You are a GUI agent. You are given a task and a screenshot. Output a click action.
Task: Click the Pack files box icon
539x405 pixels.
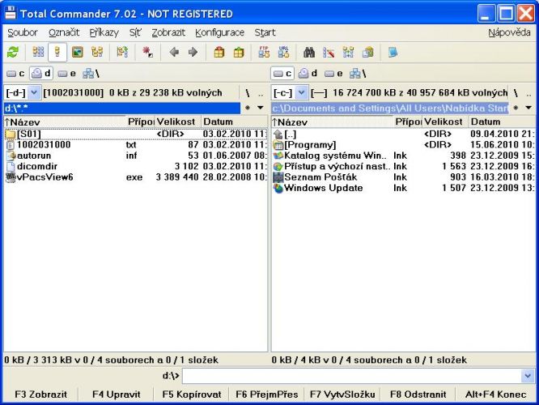(219, 53)
